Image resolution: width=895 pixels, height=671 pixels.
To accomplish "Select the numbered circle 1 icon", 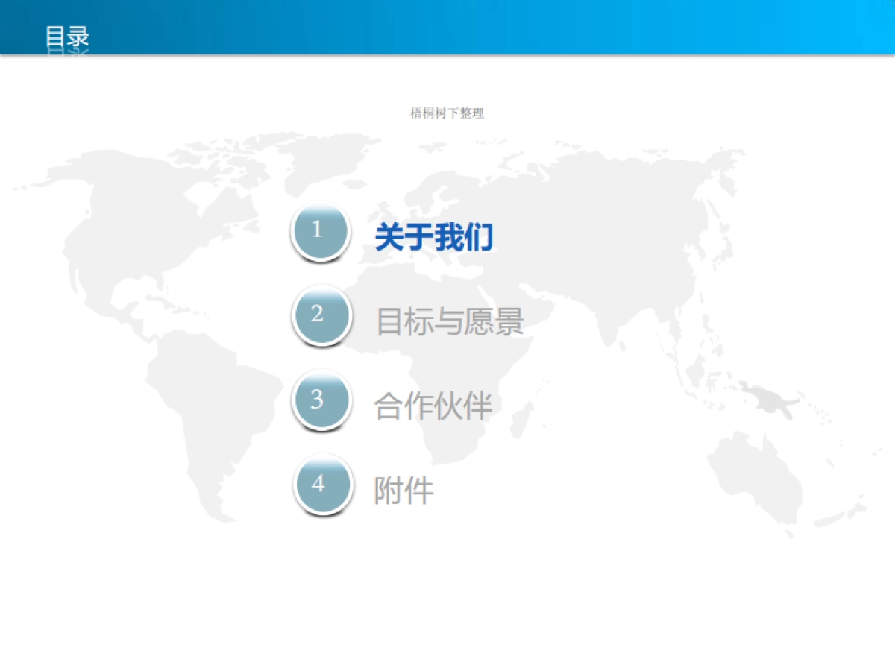I will click(x=321, y=233).
